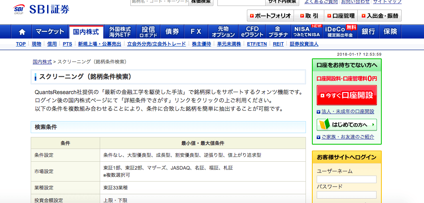Viewport: 424px width, 203px height.
Task: Open the 信用 submenu link
Action: (x=52, y=44)
